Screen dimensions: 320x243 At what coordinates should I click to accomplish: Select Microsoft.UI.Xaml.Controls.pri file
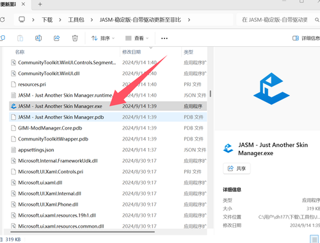pos(108,172)
